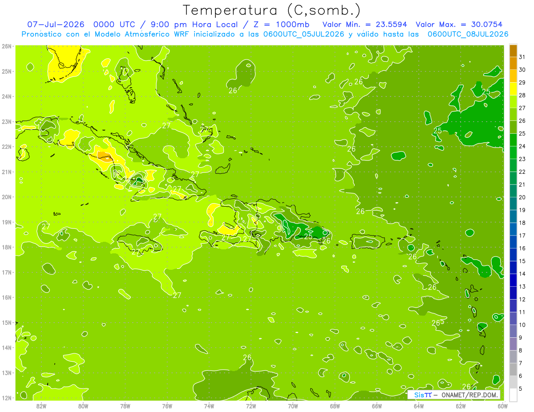Click the 68W longitude axis label
534x412 pixels.
click(x=335, y=406)
